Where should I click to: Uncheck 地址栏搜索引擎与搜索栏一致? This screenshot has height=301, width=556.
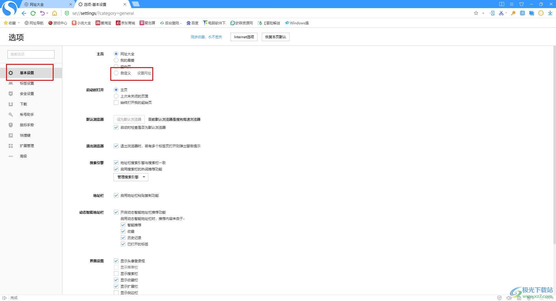pyautogui.click(x=116, y=163)
